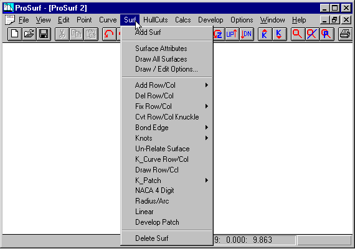Open the Help menu
This screenshot has height=249, width=355.
pyautogui.click(x=299, y=20)
